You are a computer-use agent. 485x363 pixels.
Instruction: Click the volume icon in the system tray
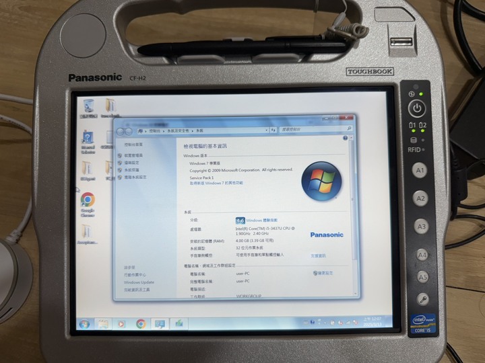coord(356,322)
